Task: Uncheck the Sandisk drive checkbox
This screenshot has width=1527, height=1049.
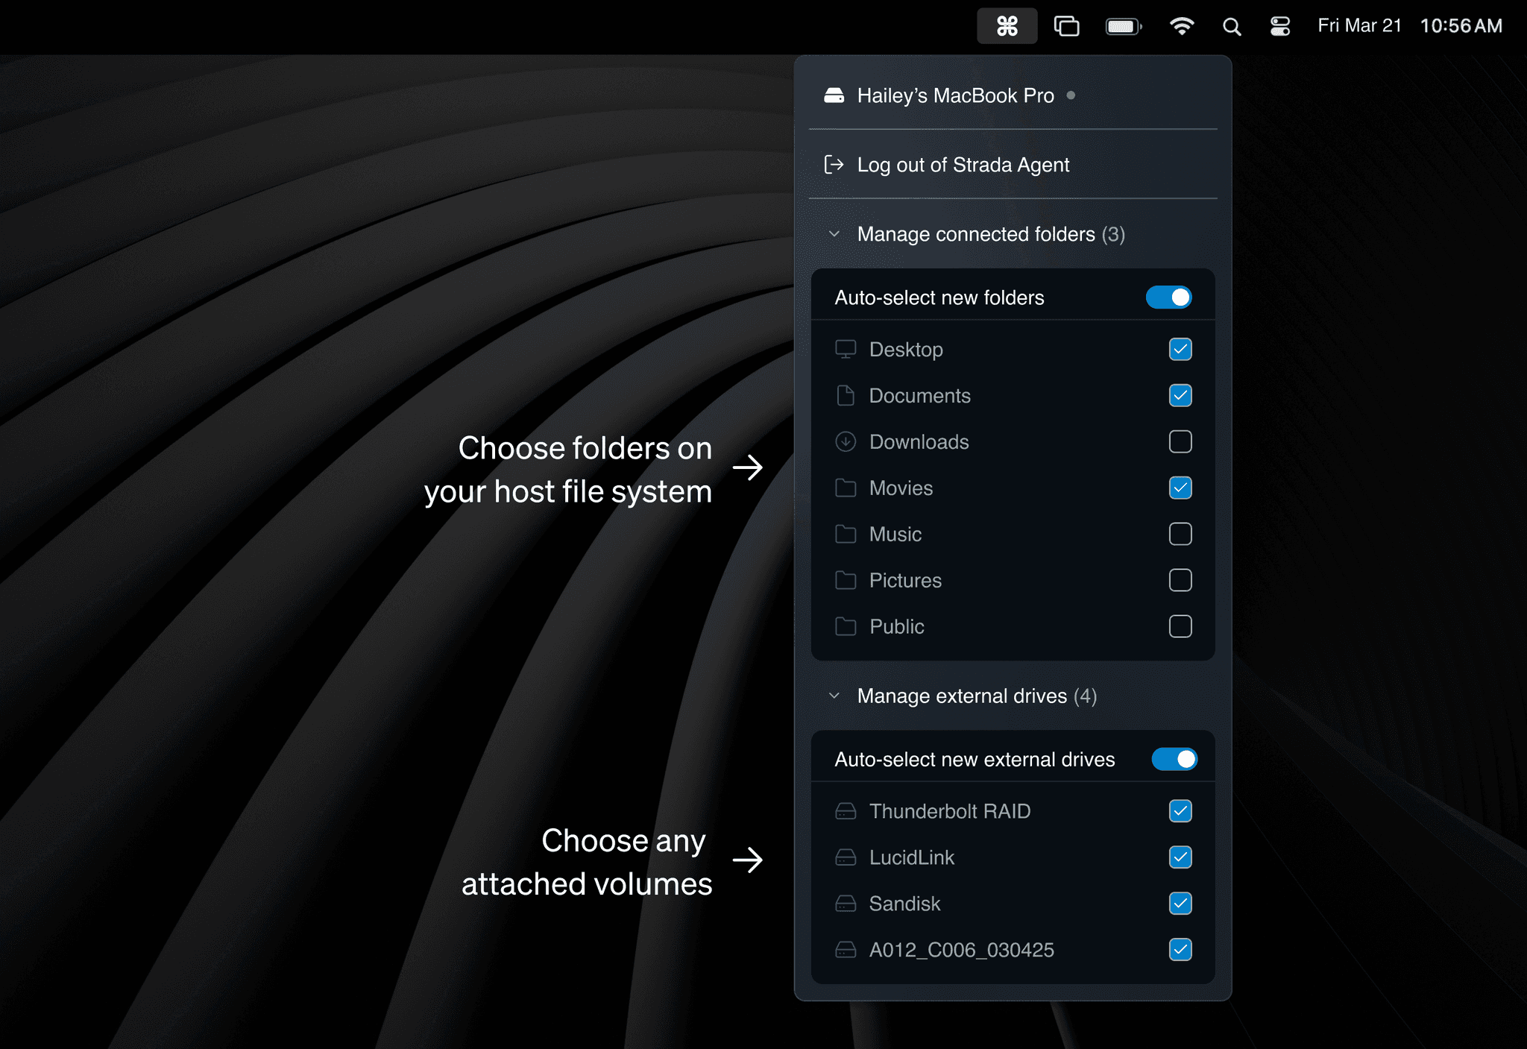Action: tap(1180, 904)
